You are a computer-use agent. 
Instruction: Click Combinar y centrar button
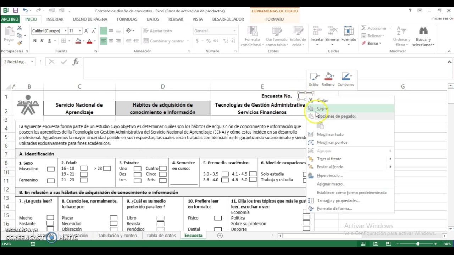(166, 41)
